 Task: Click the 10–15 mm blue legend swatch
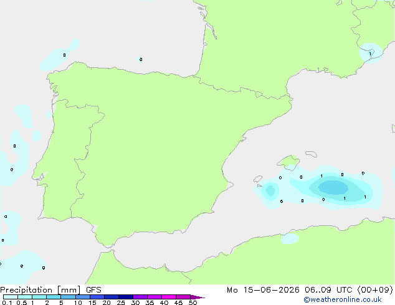point(83,297)
